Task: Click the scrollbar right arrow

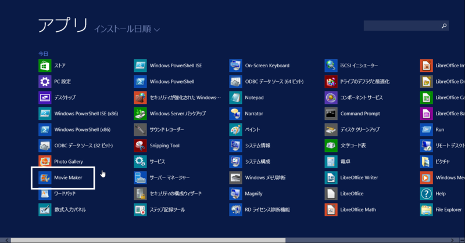Action: tap(452, 240)
